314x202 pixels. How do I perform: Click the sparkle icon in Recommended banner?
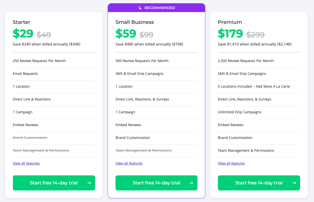coord(140,8)
